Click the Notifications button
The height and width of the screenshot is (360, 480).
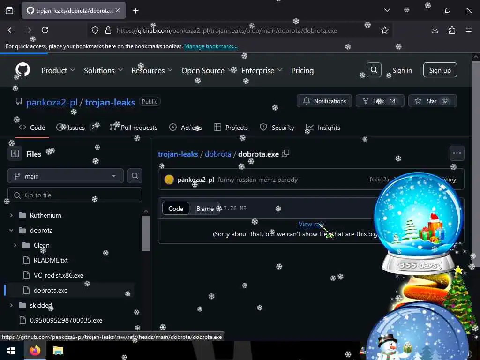pyautogui.click(x=324, y=101)
